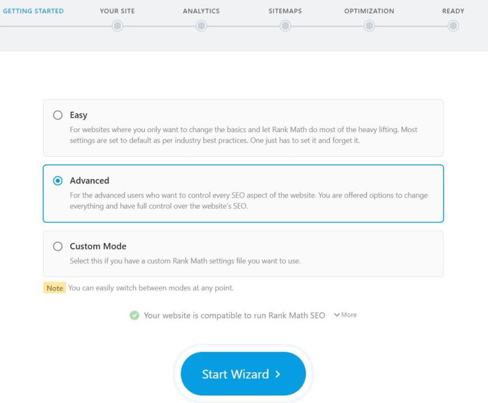Click the Ready step circle

(453, 26)
